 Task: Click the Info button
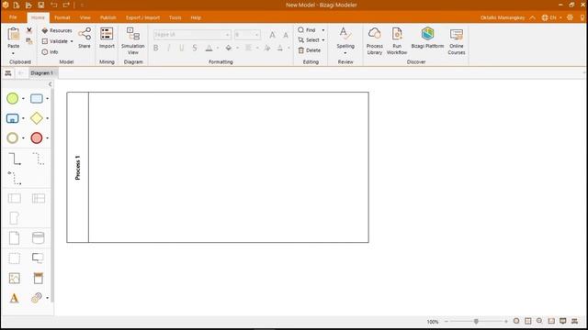[x=50, y=52]
